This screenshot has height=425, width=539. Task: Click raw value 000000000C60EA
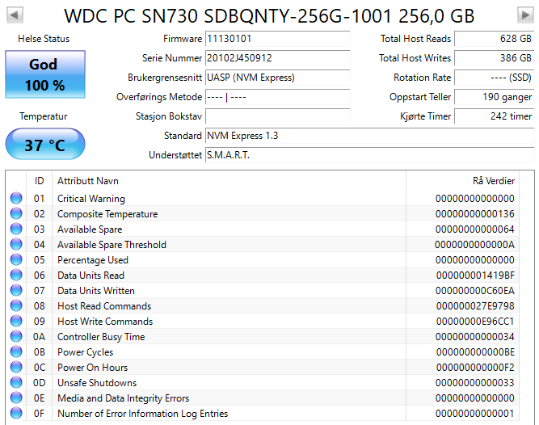coord(475,291)
